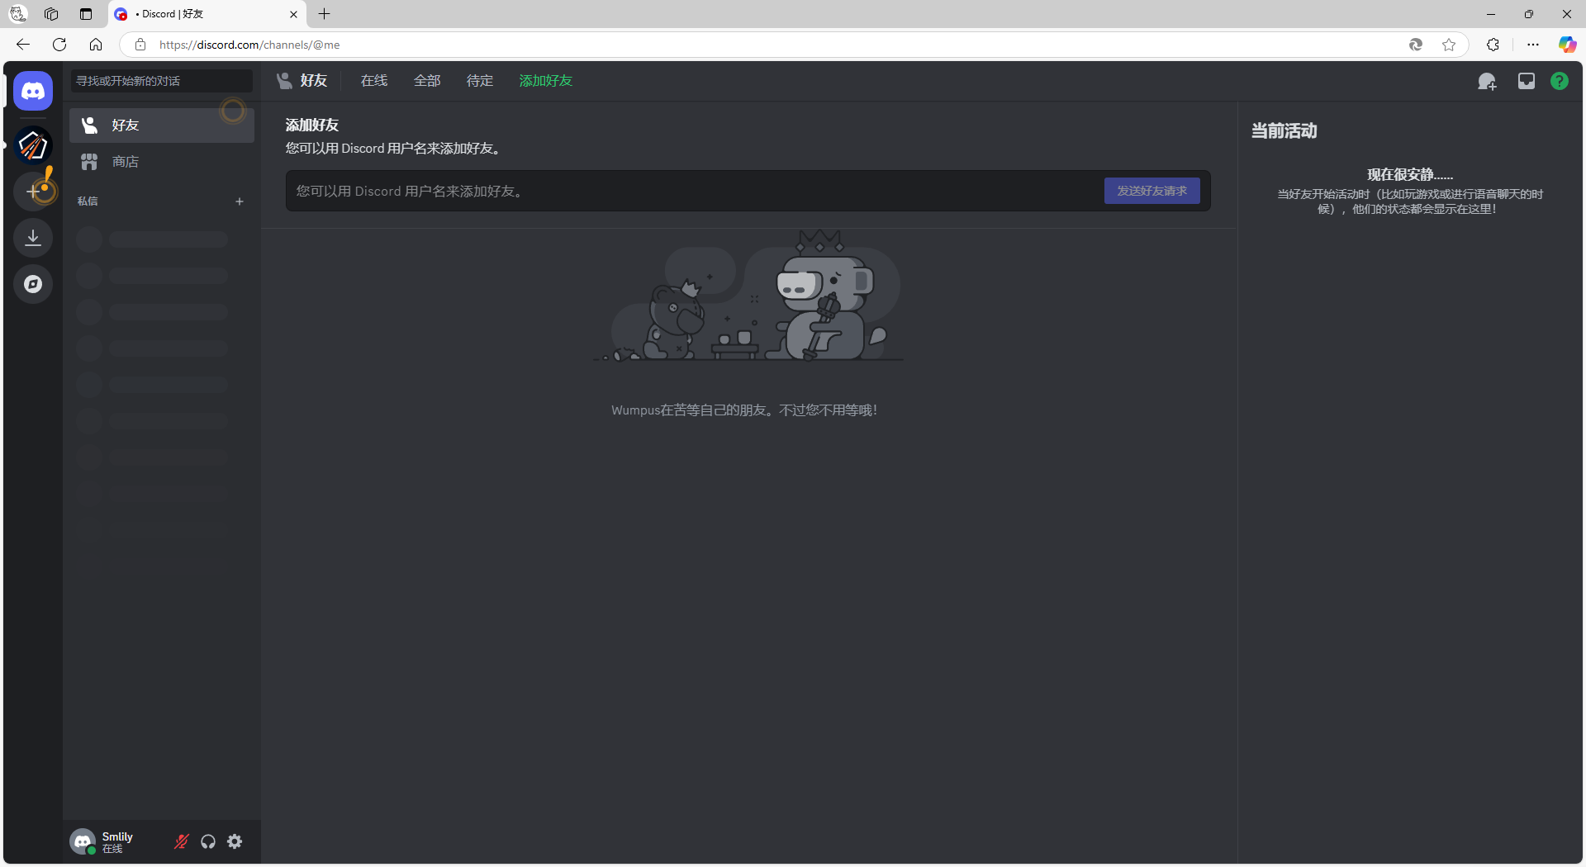Open the download apps icon
This screenshot has width=1586, height=867.
coord(33,238)
